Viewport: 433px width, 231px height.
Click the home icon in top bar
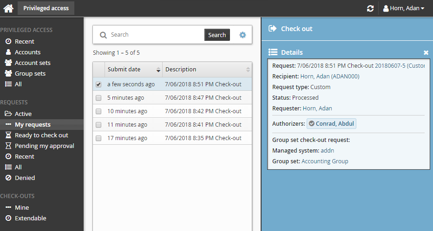pos(8,8)
